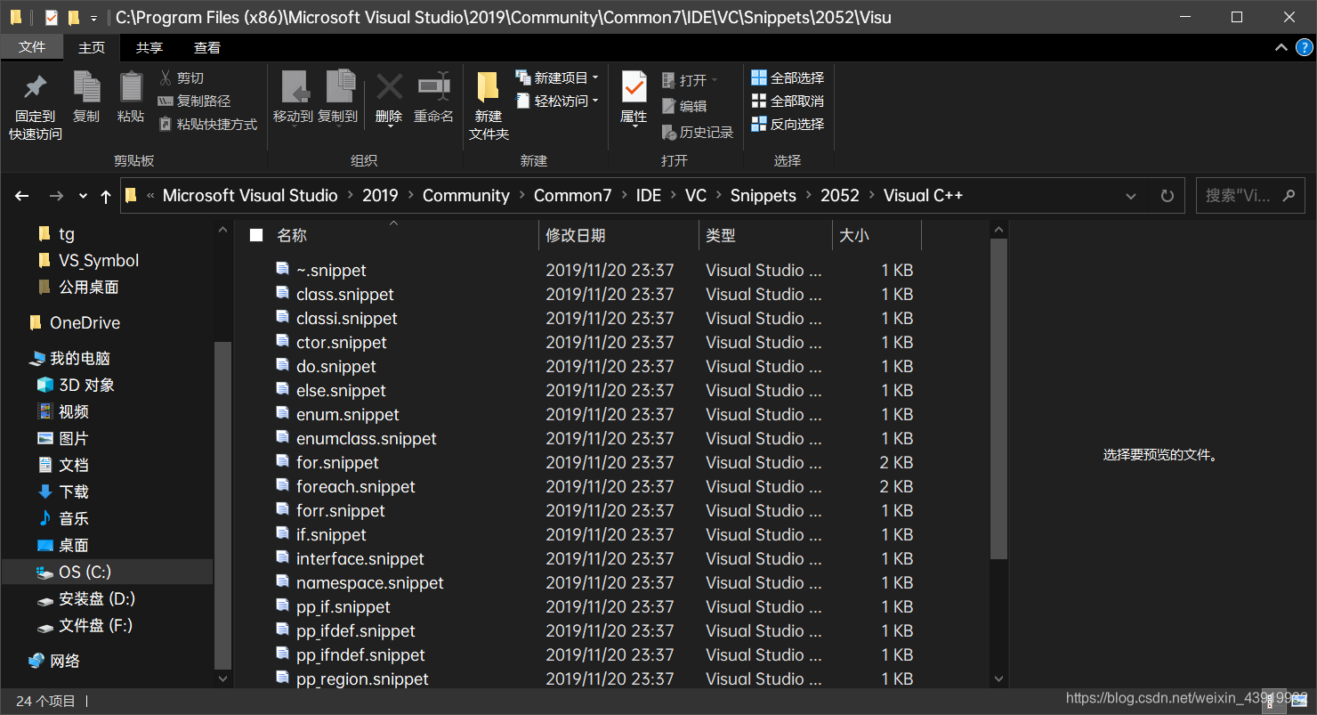Click the file list scrollbar thumb
The width and height of the screenshot is (1317, 715).
coord(998,398)
